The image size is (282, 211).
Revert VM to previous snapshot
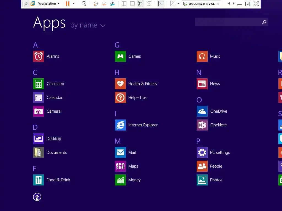(x=104, y=4)
